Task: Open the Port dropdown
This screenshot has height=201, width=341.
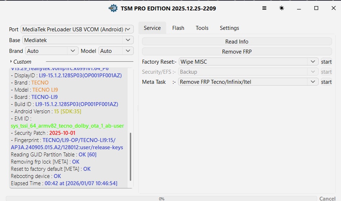Action: (x=77, y=29)
